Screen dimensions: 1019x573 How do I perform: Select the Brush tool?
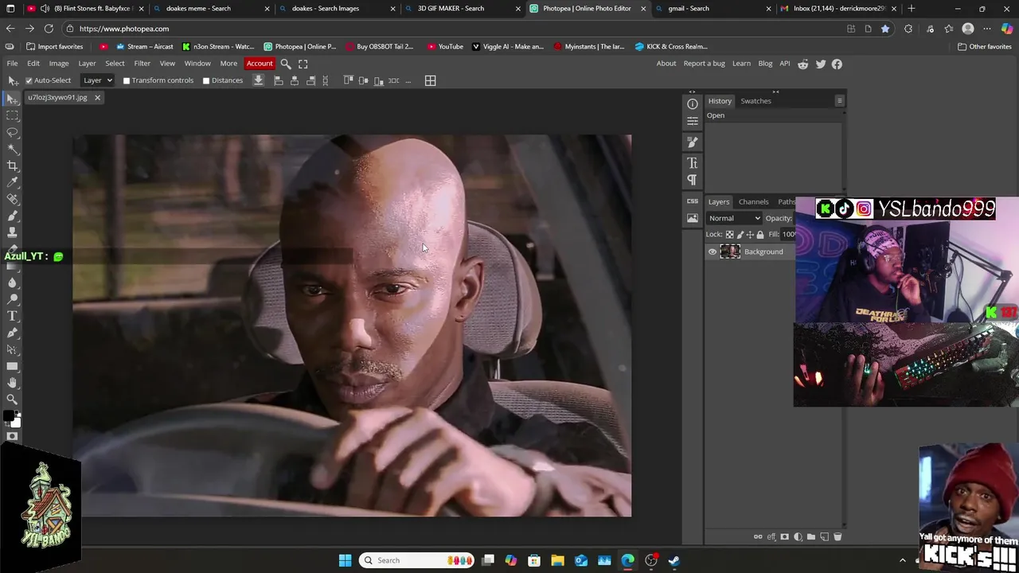point(13,216)
